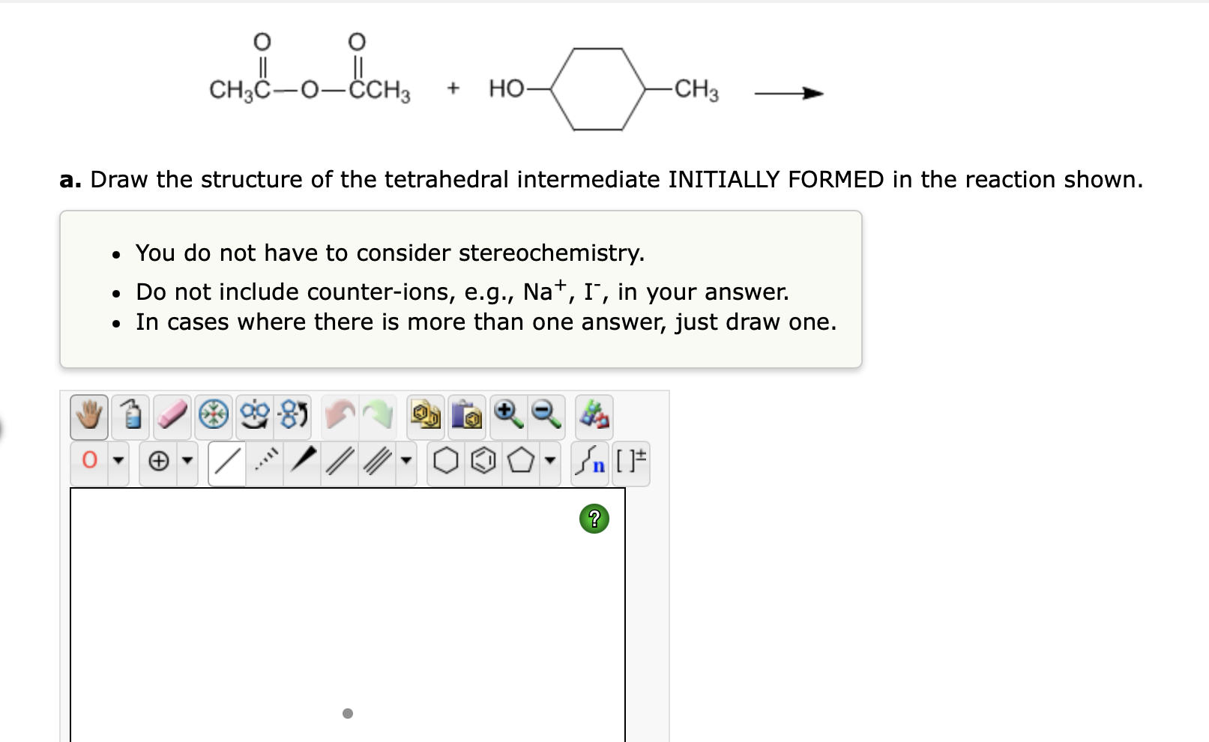Select the oxygen O element button
Screen dimensions: 1209x742
(x=89, y=460)
